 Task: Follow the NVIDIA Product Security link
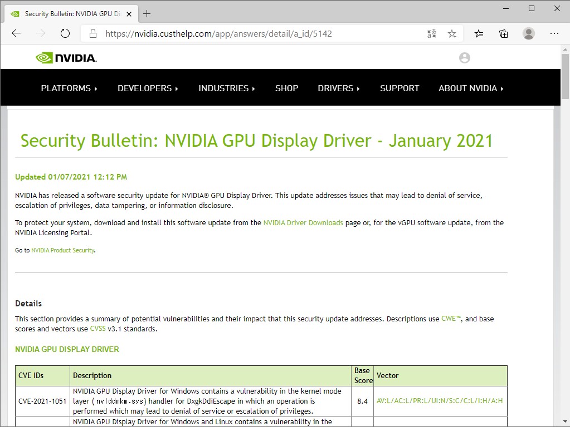pyautogui.click(x=62, y=250)
